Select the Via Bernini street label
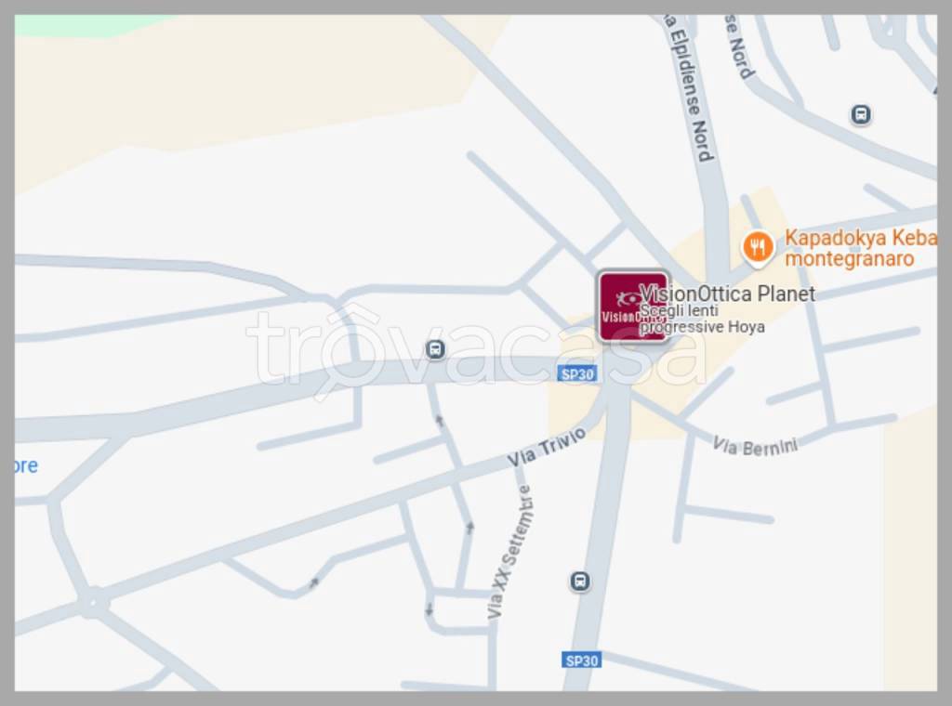Viewport: 952px width, 706px height. click(755, 447)
